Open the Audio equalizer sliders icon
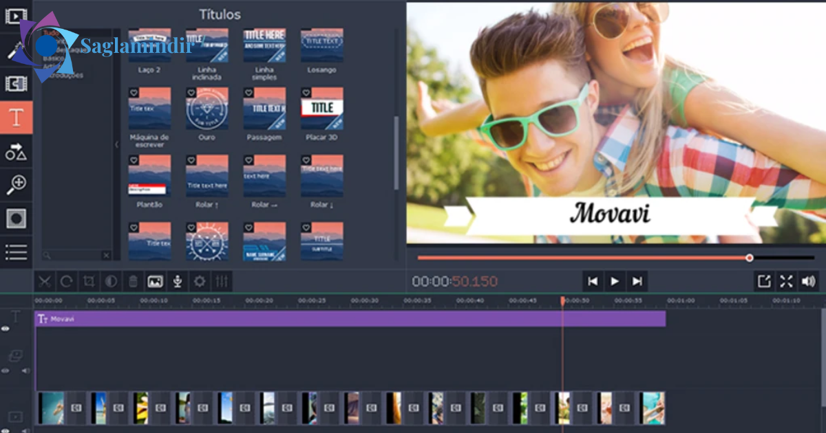 222,281
